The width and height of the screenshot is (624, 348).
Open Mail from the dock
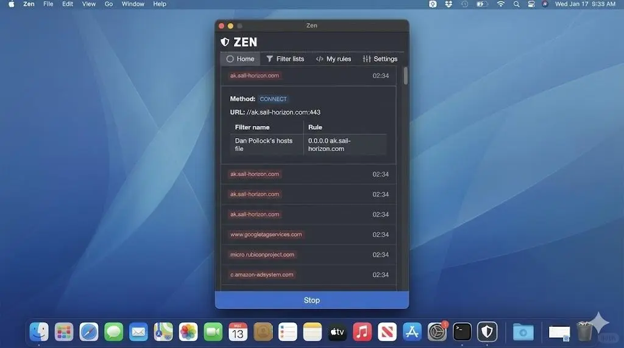point(138,332)
